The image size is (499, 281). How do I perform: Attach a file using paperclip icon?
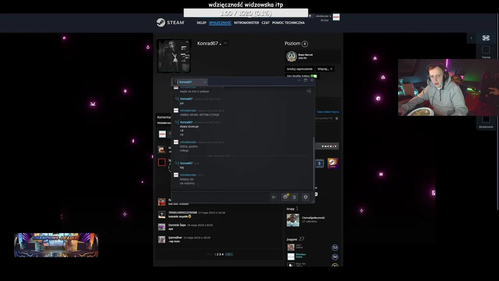[x=294, y=197]
